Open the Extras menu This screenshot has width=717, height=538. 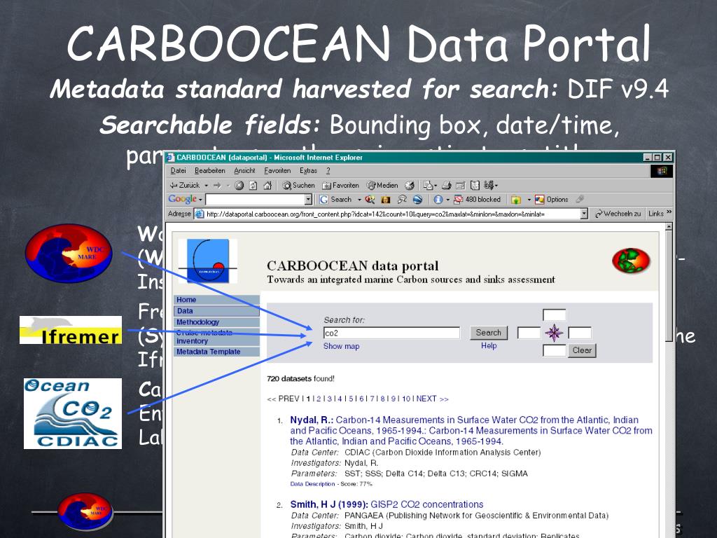pos(308,171)
